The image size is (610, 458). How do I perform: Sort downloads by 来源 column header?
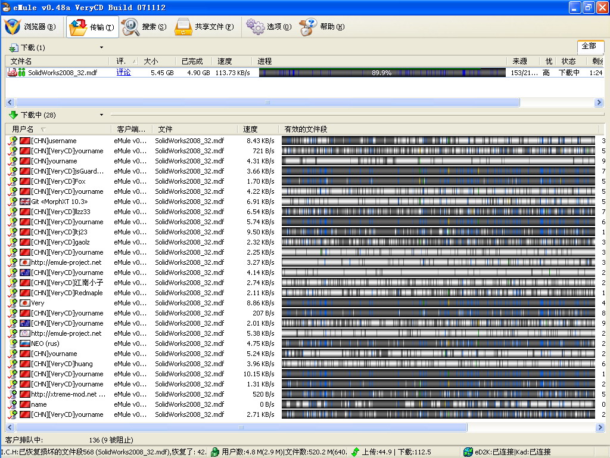coord(523,61)
